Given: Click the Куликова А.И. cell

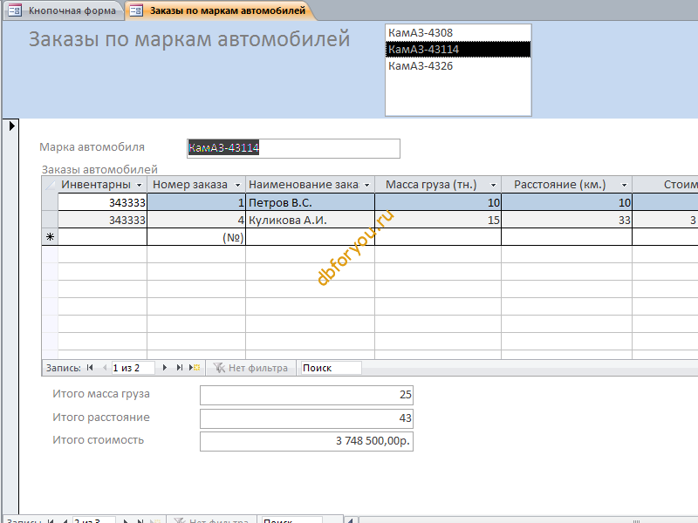Looking at the screenshot, I should pos(311,220).
